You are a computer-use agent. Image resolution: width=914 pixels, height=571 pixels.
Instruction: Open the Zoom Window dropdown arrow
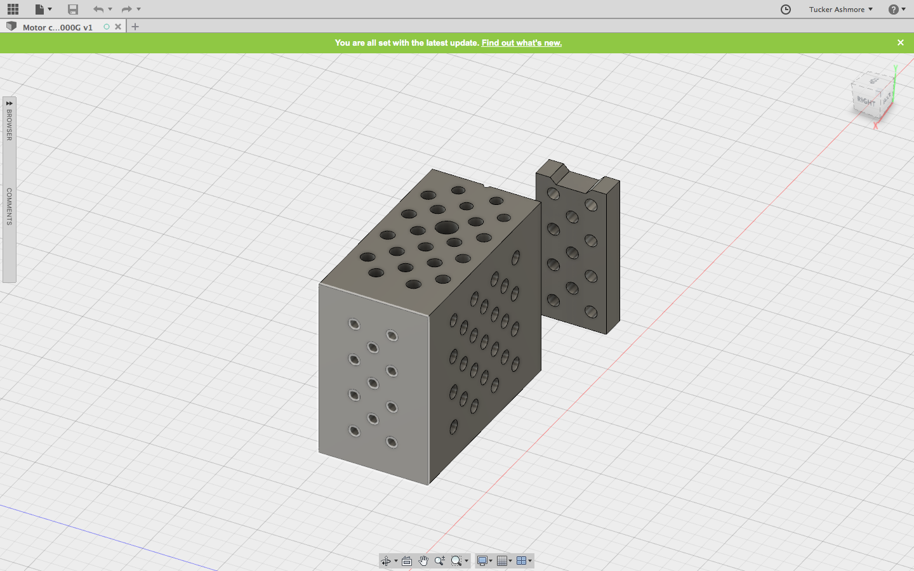click(467, 561)
